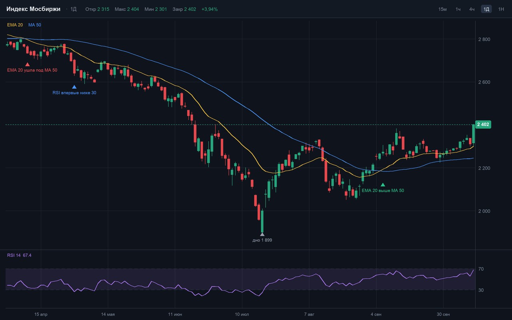The width and height of the screenshot is (512, 320).
Task: Select the highlighted 1Д timeframe button
Action: [486, 9]
